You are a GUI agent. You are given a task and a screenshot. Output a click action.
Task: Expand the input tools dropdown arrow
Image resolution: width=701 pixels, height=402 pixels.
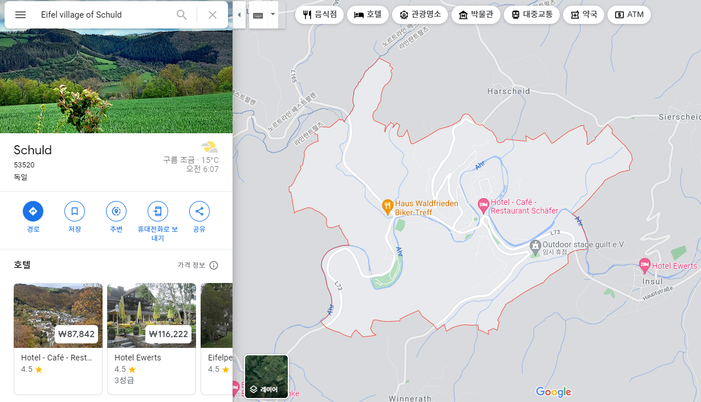coord(273,14)
